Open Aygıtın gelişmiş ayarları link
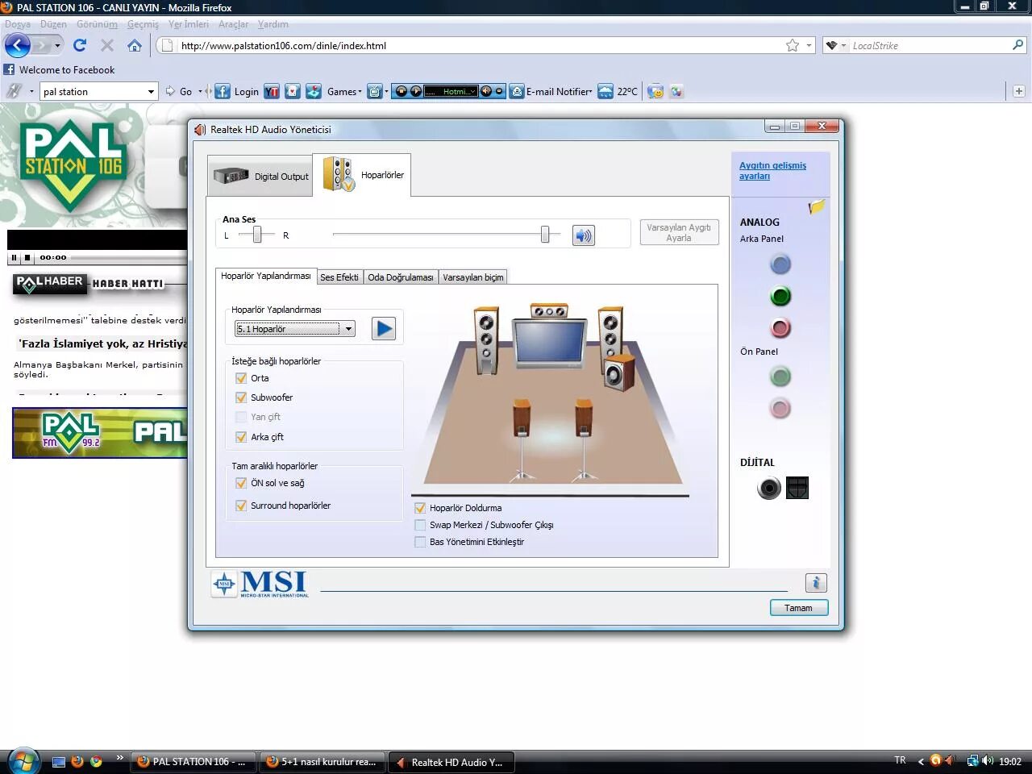1032x774 pixels. [x=772, y=170]
